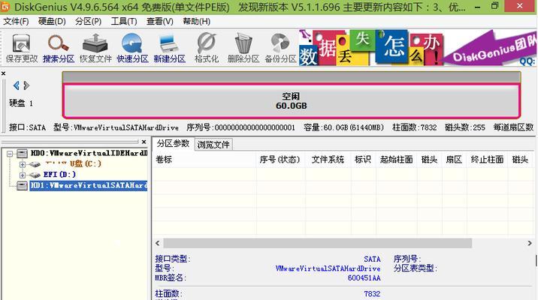
Task: Click the DiskGenius团队 purple arrow banner
Action: coord(490,47)
